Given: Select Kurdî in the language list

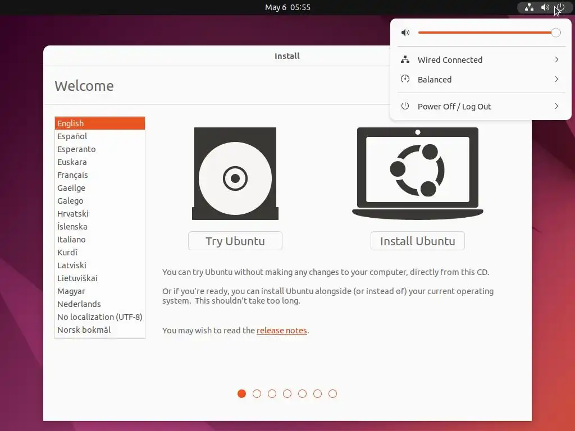Looking at the screenshot, I should 100,252.
